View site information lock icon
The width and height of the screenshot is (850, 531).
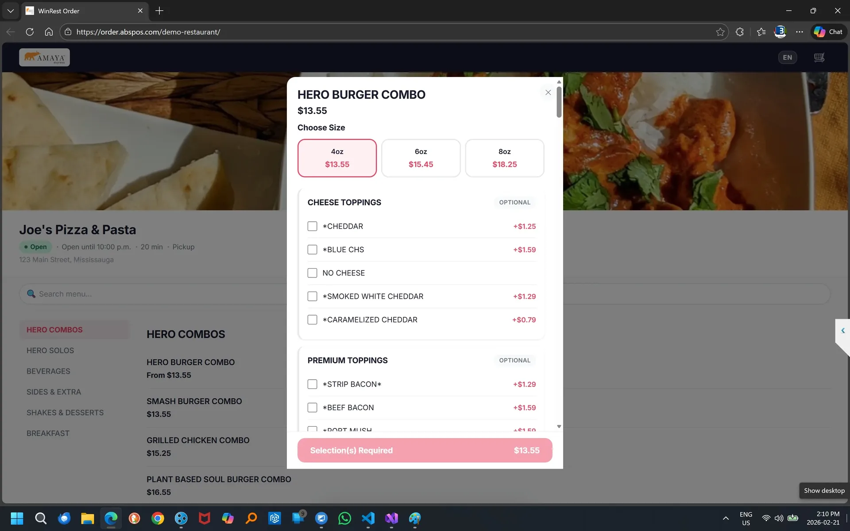68,32
